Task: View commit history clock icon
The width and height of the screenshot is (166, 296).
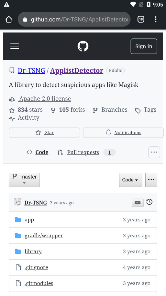Action: point(149,202)
